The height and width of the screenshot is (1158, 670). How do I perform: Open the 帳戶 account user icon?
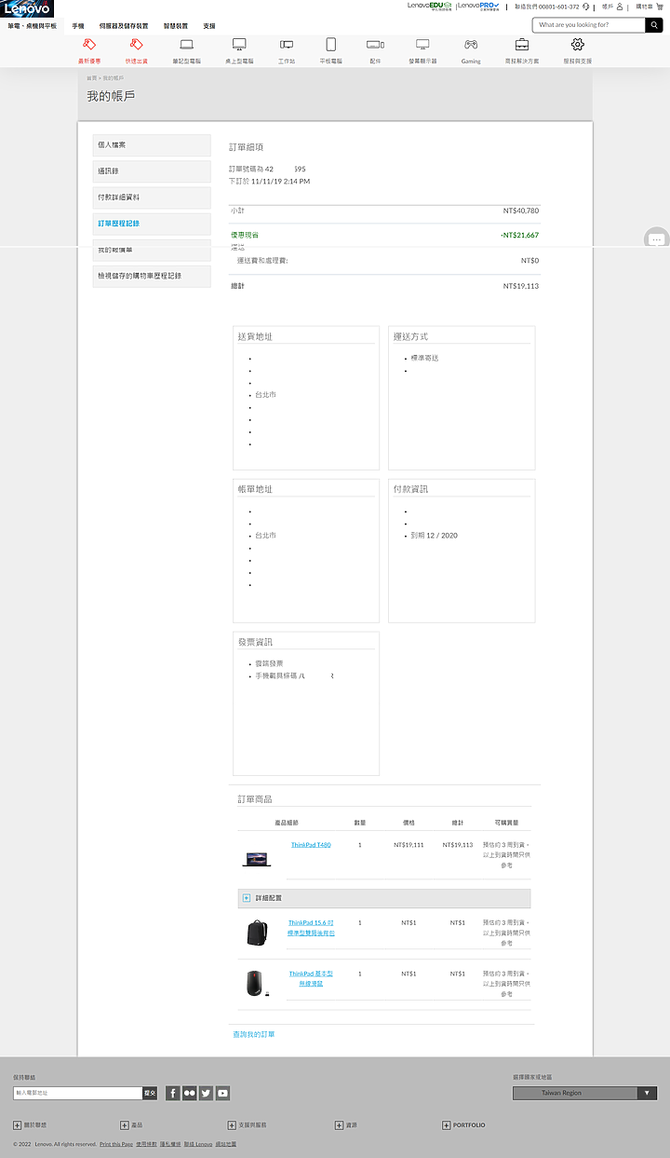pos(620,7)
